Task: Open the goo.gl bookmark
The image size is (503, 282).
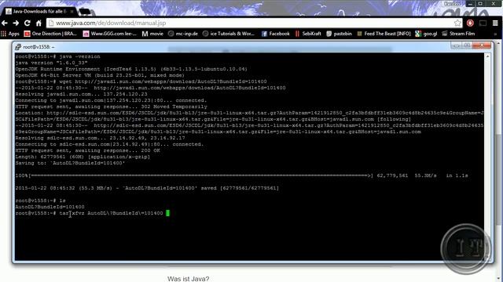Action: click(426, 34)
